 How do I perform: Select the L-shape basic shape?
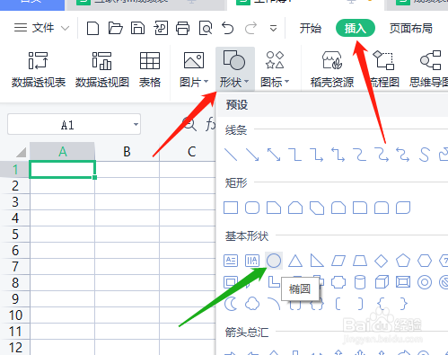tap(274, 282)
